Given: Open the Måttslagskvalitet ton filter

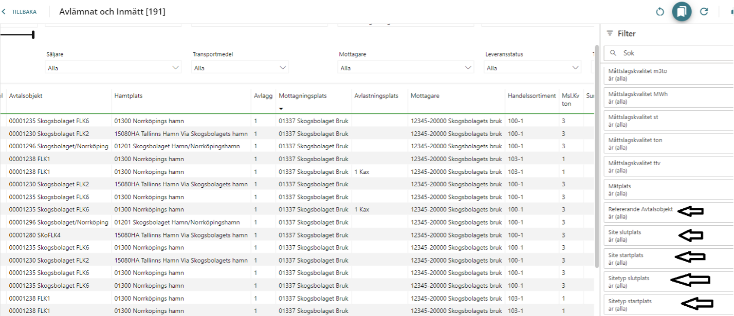Looking at the screenshot, I should point(669,144).
